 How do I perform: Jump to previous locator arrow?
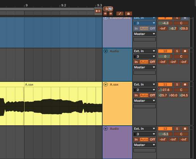(x=105, y=14)
